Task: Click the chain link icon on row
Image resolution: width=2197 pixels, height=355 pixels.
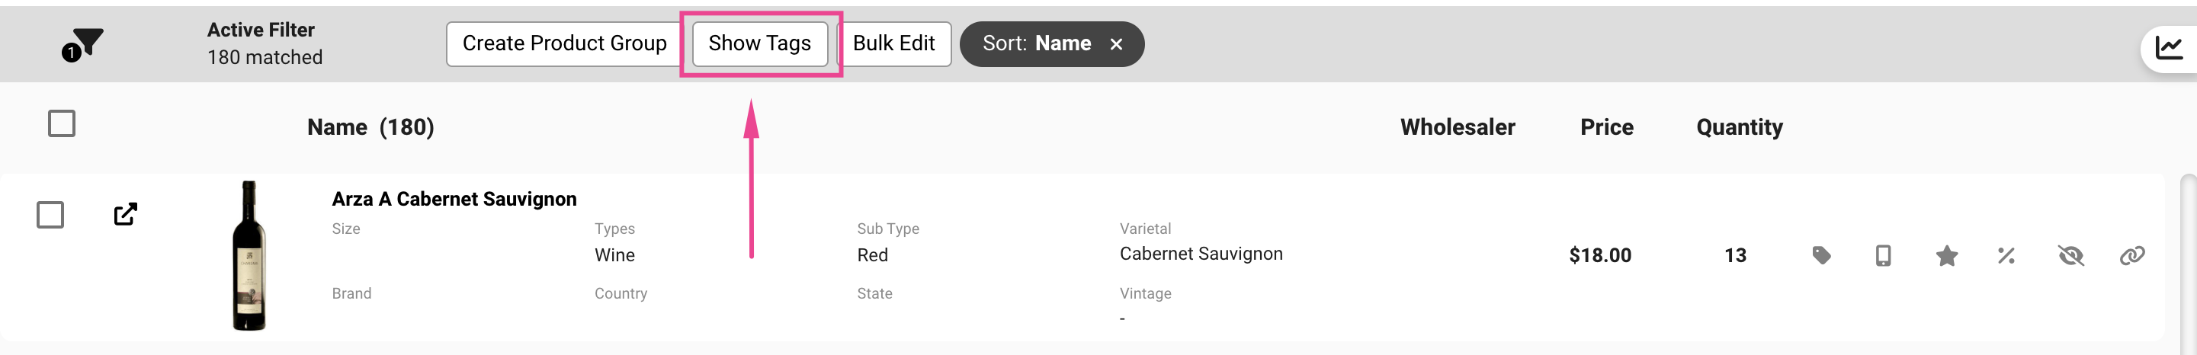Action: (2131, 255)
